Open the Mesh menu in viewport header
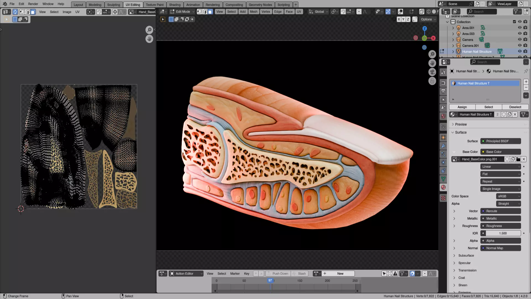Screen dimensions: 531x299 (x=253, y=12)
